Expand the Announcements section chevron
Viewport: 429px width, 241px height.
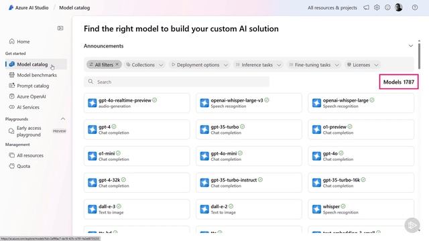point(411,46)
